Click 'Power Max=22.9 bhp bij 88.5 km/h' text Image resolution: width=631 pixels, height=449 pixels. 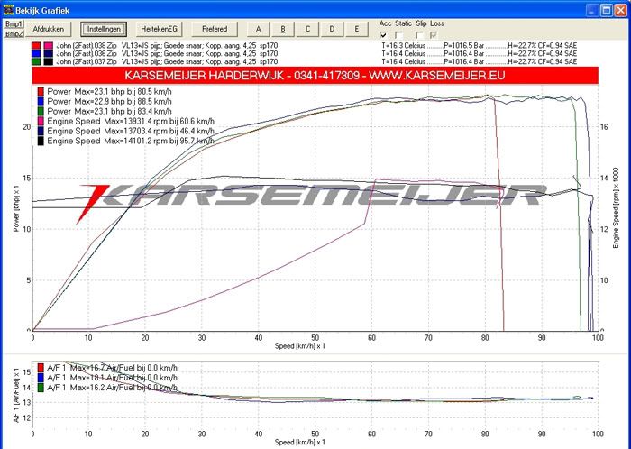(109, 101)
